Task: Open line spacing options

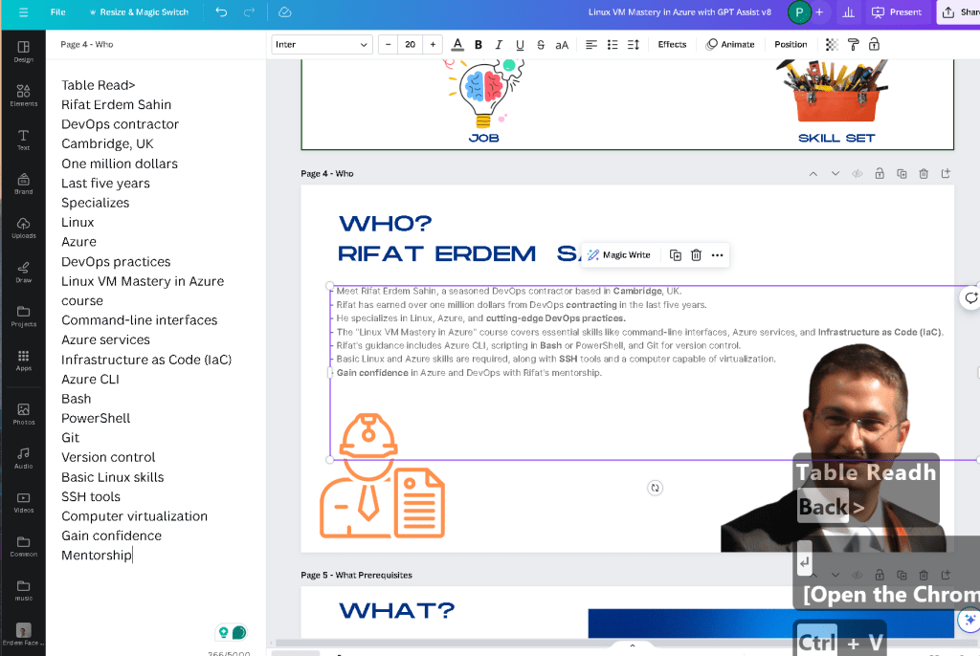Action: (634, 44)
